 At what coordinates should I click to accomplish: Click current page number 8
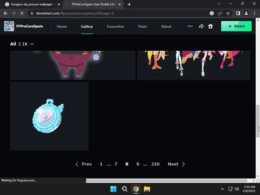click(127, 164)
